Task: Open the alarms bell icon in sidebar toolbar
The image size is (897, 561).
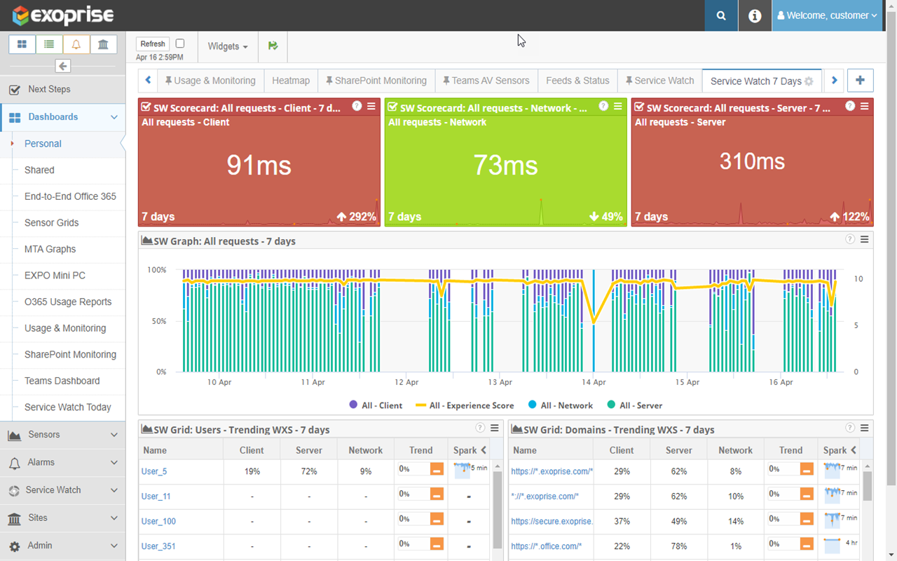Action: (76, 44)
